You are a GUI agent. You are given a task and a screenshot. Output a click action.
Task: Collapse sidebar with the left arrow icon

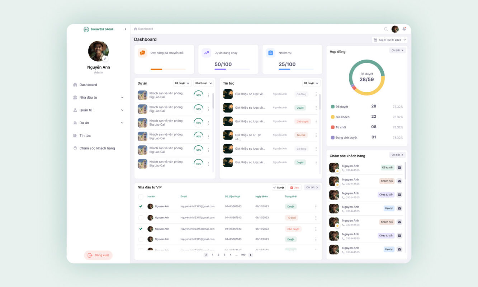(125, 29)
